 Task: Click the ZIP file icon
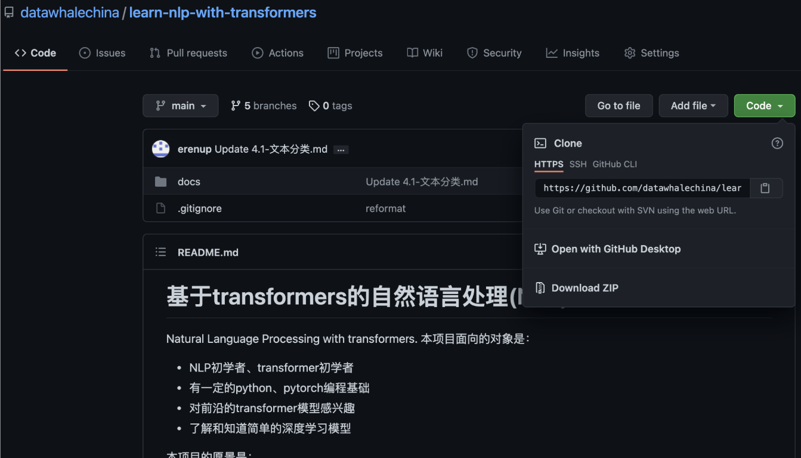[x=540, y=288]
